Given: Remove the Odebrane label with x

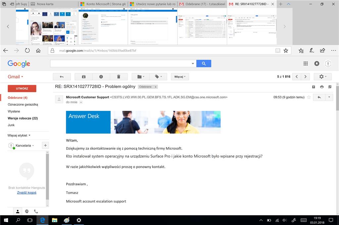Looking at the screenshot, I should pyautogui.click(x=156, y=87).
